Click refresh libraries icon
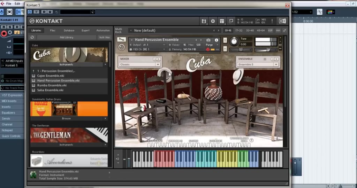Image resolution: width=357 pixels, height=188 pixels. 32,37
